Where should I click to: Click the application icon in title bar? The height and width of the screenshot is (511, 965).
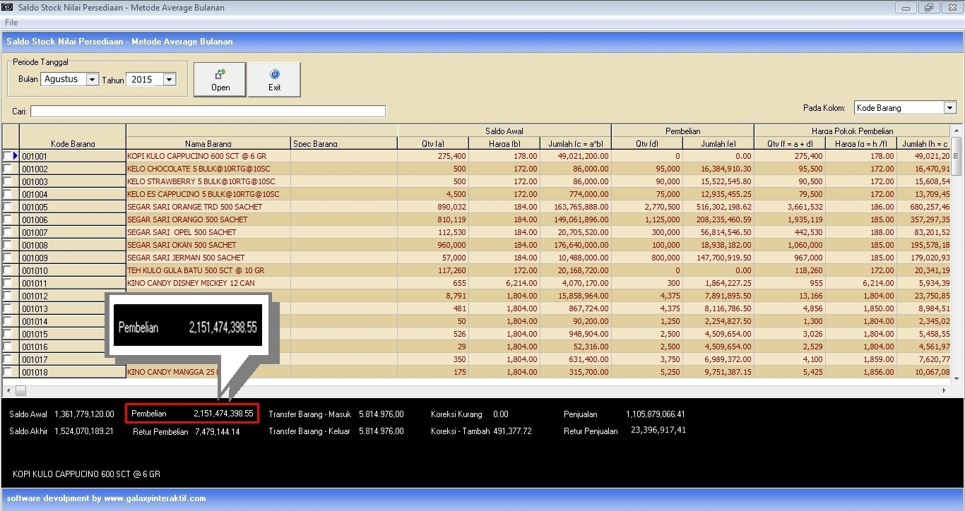8,8
